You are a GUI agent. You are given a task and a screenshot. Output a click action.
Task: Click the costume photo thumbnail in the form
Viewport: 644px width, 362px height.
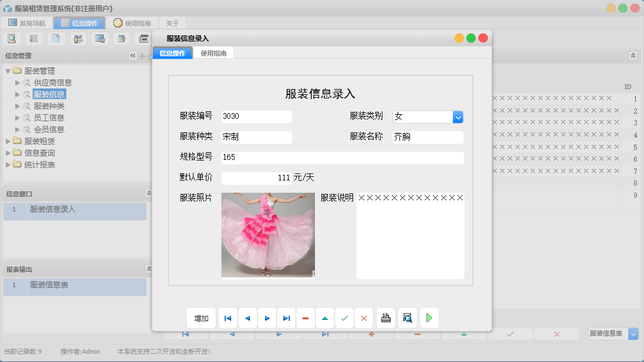pos(267,234)
